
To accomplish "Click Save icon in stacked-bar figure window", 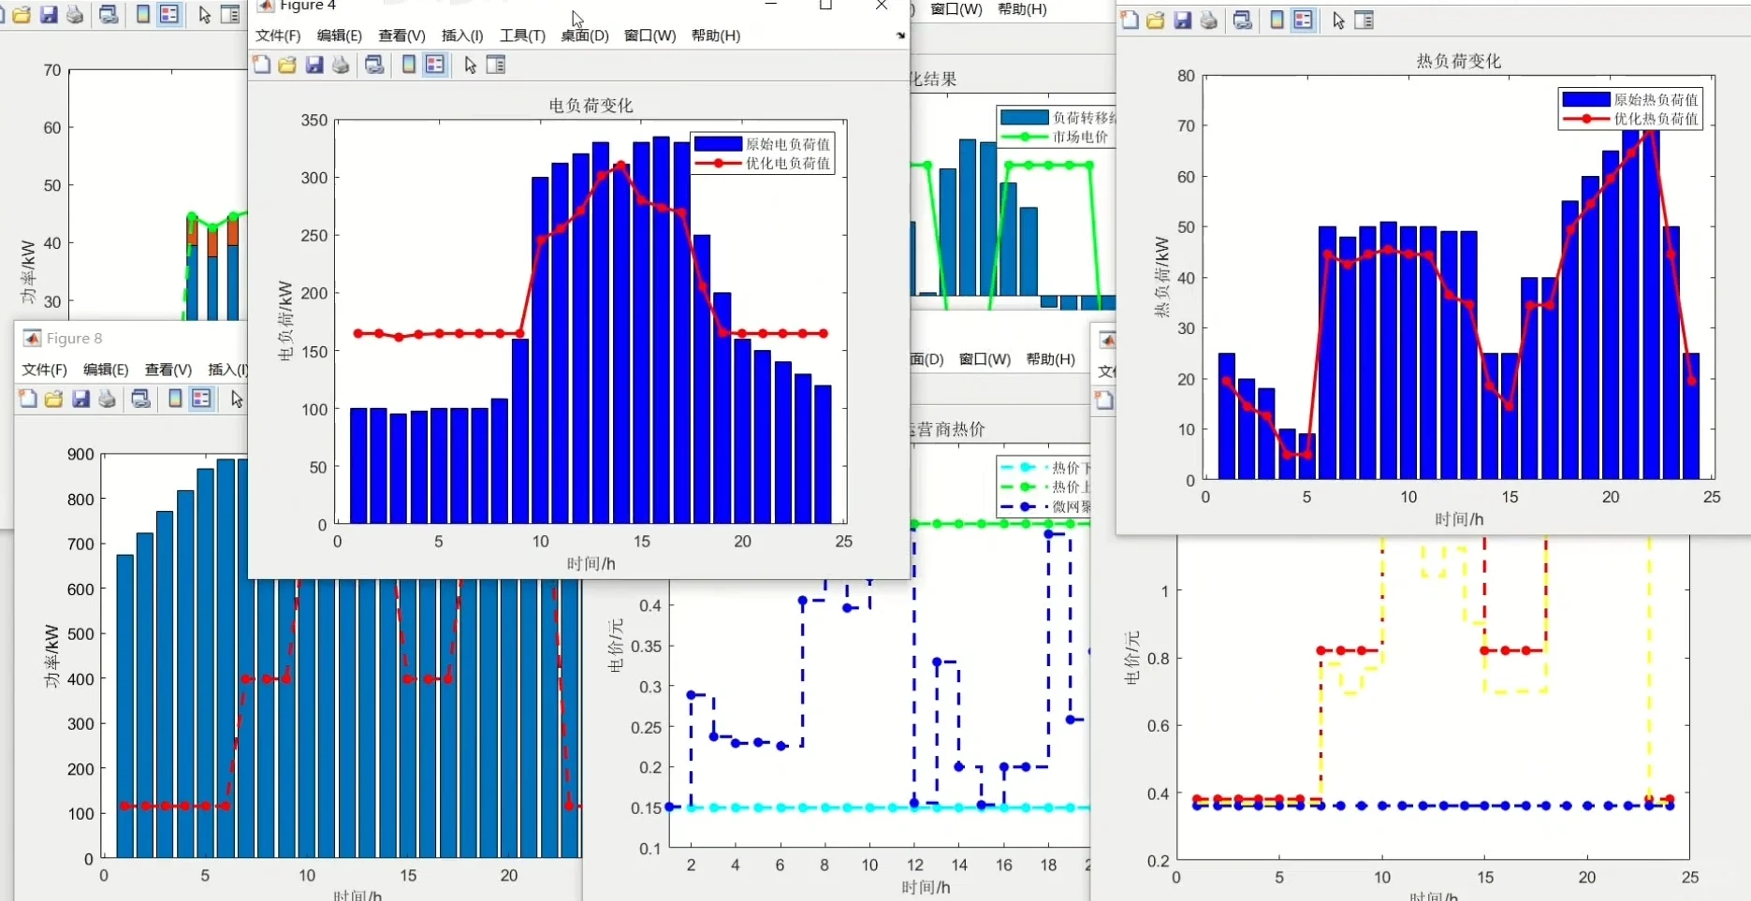I will point(49,15).
